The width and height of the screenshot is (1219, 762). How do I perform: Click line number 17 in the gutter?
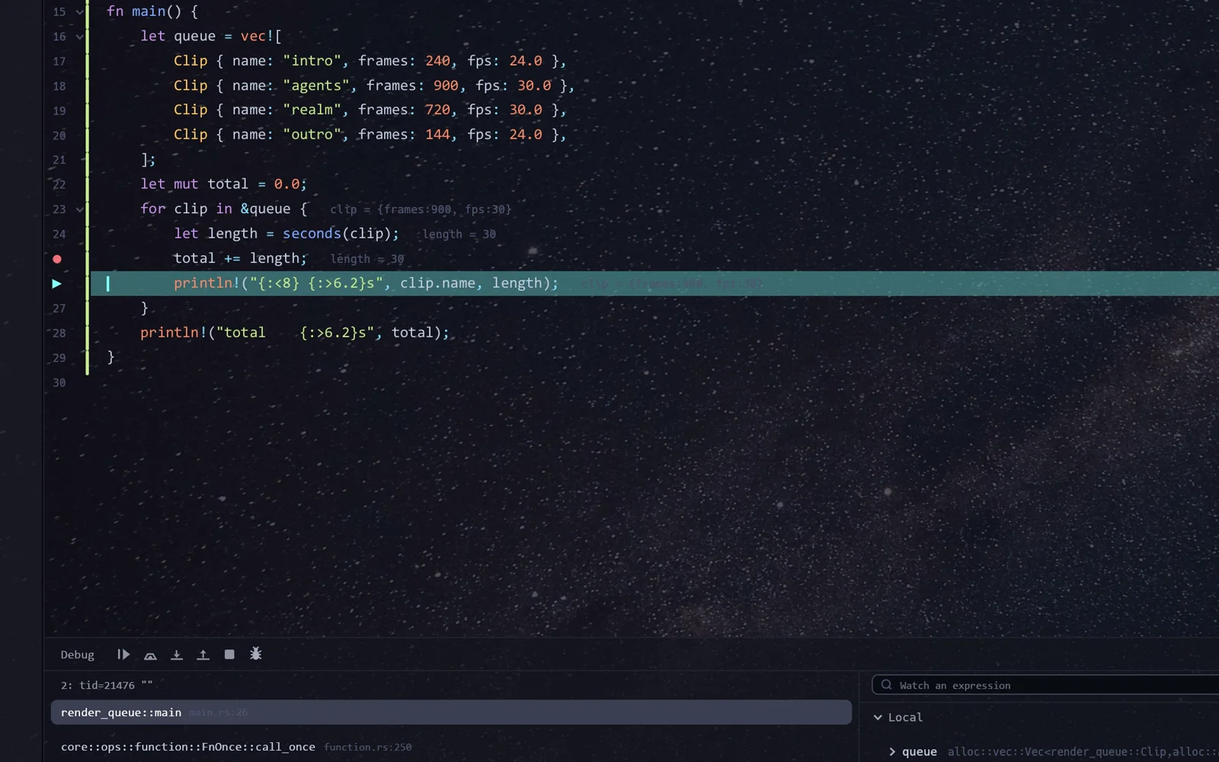(x=59, y=62)
